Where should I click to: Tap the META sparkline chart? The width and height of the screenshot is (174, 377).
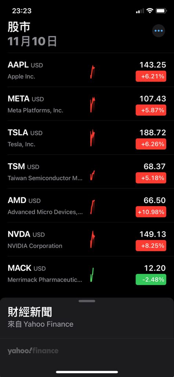93,105
